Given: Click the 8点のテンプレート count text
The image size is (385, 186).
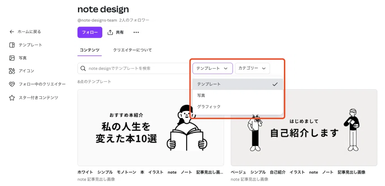Looking at the screenshot, I should point(94,82).
